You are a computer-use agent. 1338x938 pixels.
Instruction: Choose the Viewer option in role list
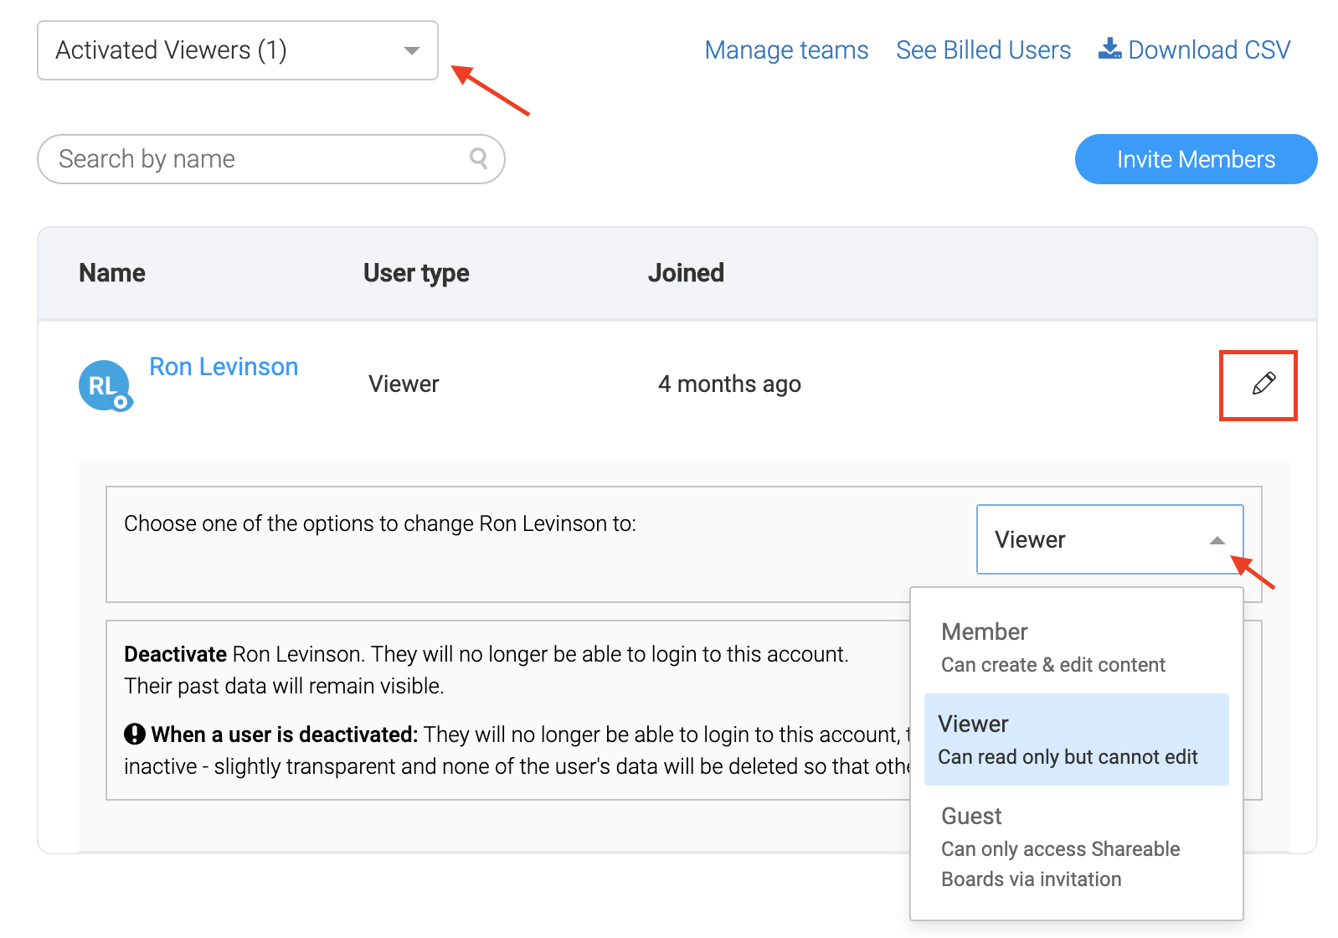click(1075, 740)
